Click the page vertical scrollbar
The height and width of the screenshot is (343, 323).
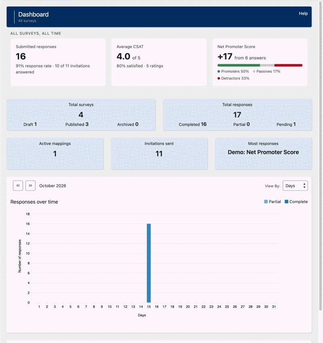click(x=321, y=155)
